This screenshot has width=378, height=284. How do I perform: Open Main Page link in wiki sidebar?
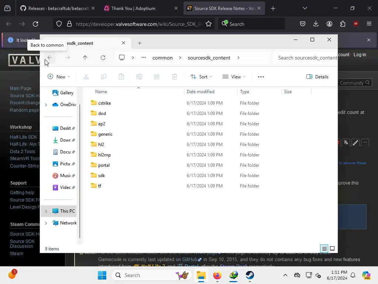(21, 88)
